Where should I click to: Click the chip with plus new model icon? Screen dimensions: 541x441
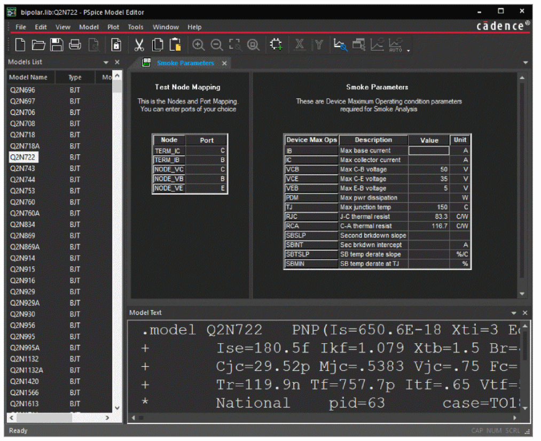(276, 44)
